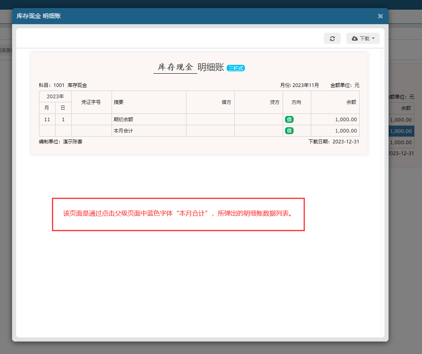
Task: Click 1,000.00 balance in 本月合计 row
Action: point(346,131)
